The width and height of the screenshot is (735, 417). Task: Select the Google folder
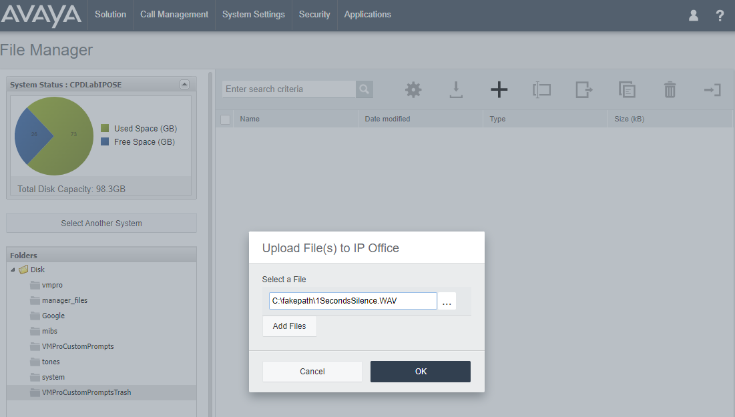point(53,316)
